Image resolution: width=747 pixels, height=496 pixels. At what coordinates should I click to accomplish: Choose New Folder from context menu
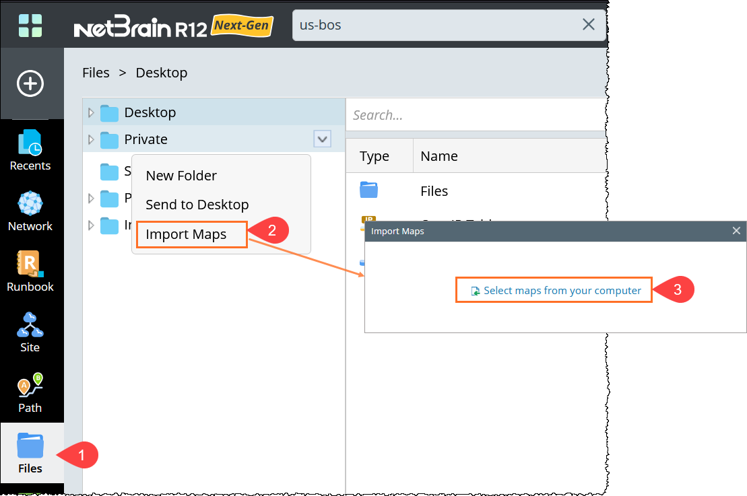pyautogui.click(x=181, y=176)
